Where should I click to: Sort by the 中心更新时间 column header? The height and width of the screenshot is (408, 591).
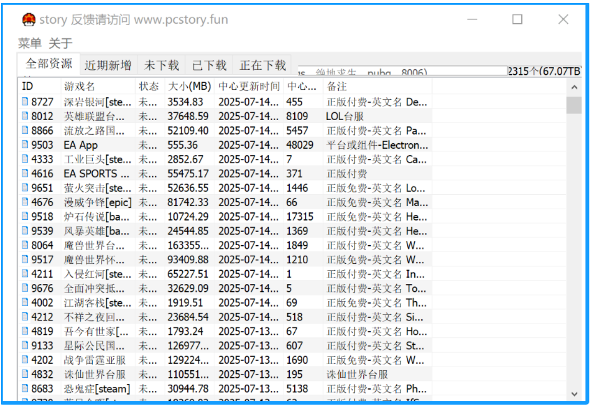click(x=249, y=86)
